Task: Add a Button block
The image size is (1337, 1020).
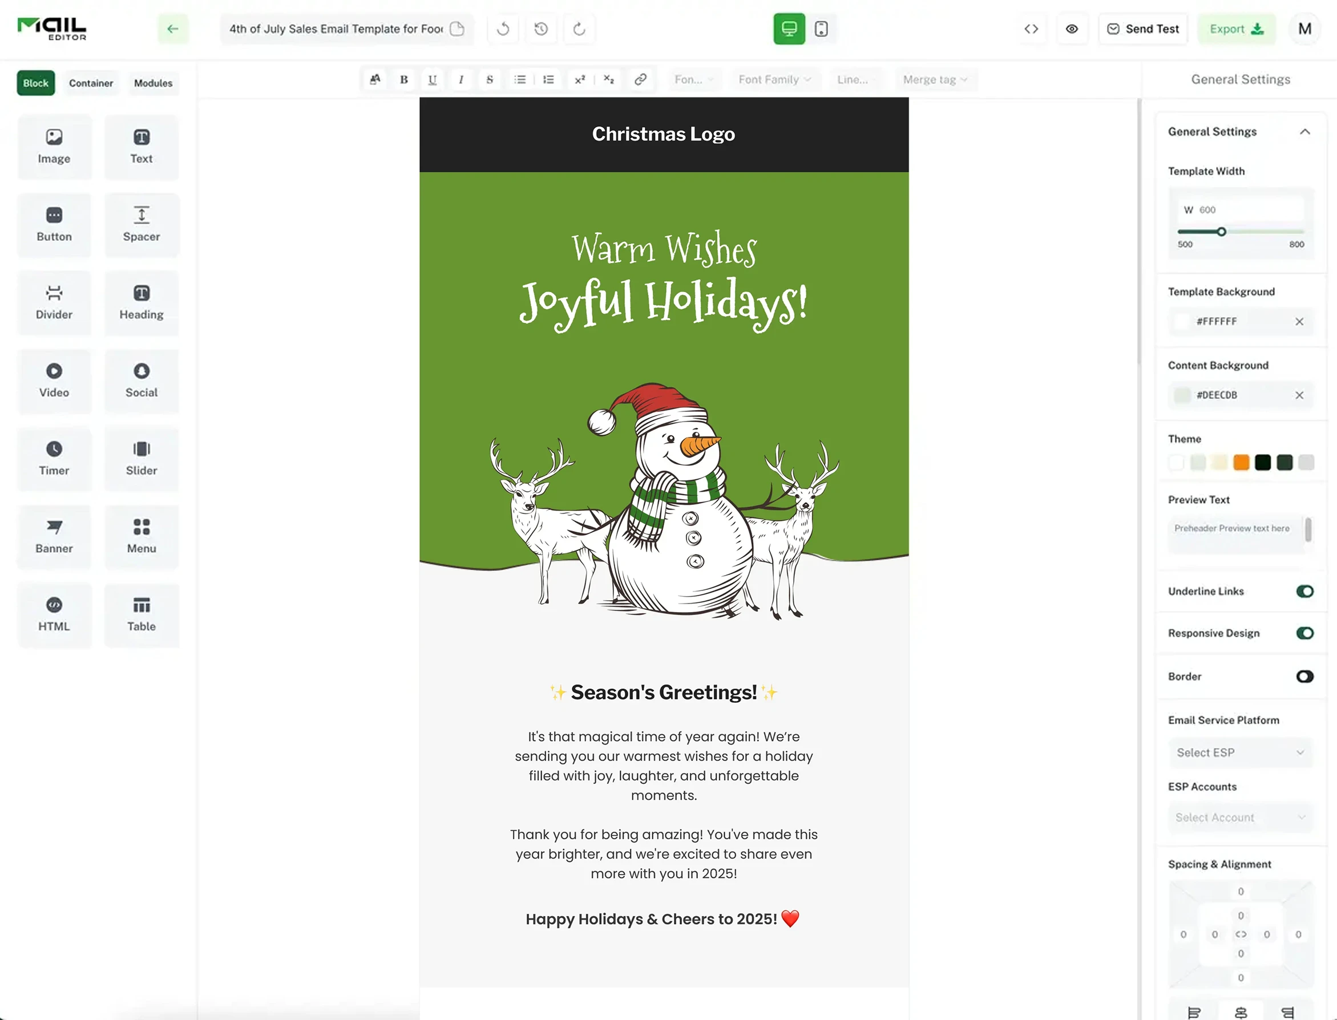Action: [54, 225]
